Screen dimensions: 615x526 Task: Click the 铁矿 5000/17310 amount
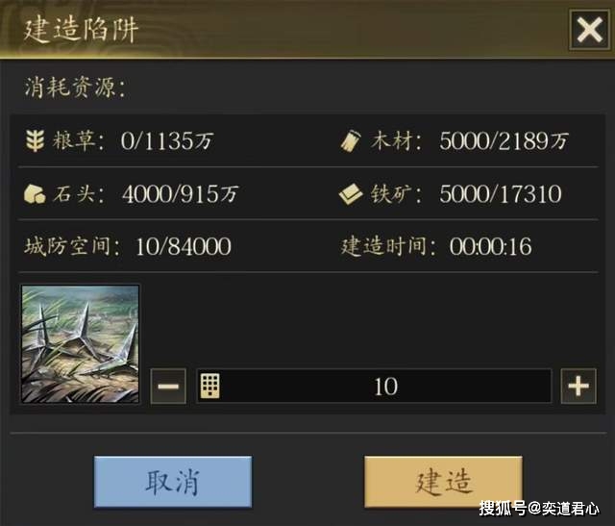pyautogui.click(x=501, y=194)
